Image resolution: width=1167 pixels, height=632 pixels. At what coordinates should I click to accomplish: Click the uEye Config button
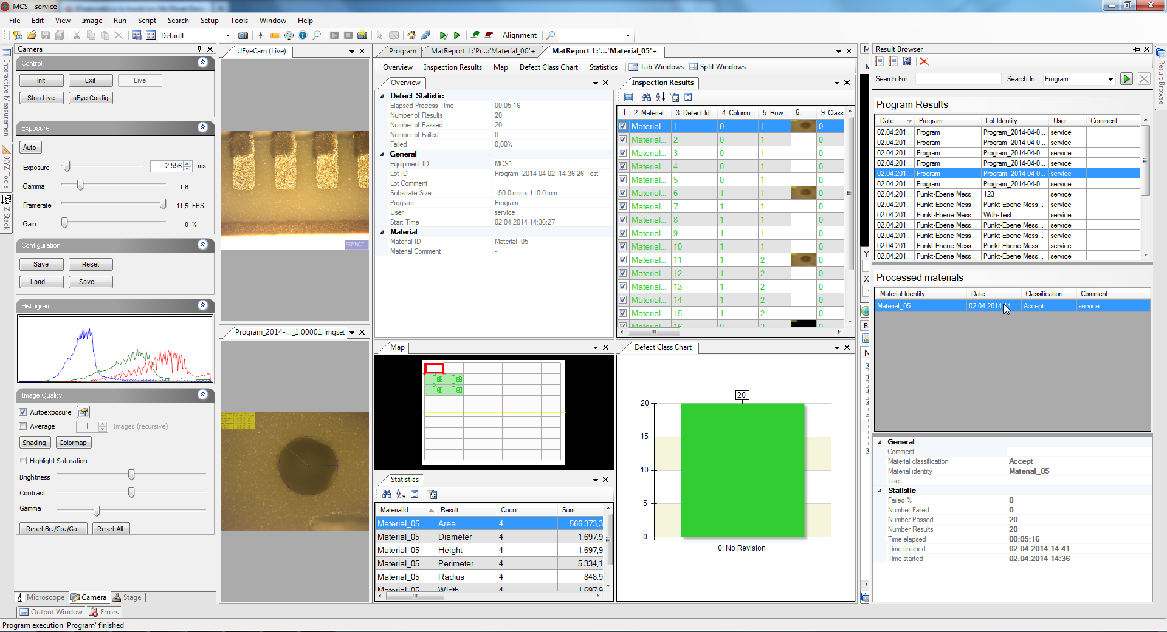coord(91,98)
